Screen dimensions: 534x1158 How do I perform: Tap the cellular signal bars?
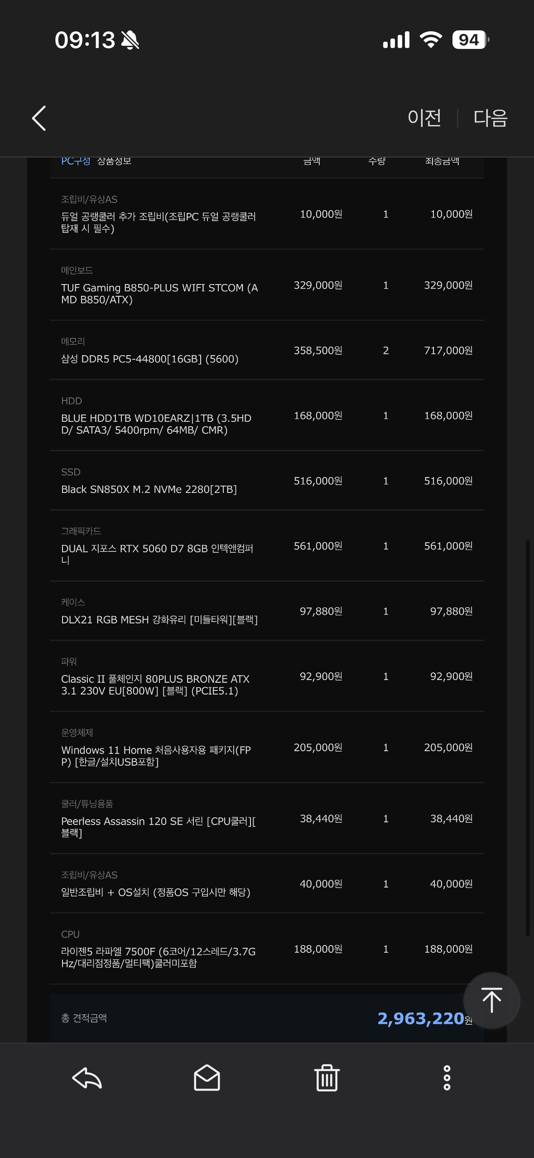[x=396, y=40]
